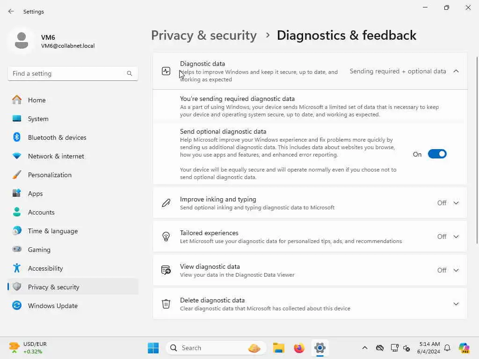Click the Settings gear in taskbar
This screenshot has width=479, height=359.
(320, 348)
